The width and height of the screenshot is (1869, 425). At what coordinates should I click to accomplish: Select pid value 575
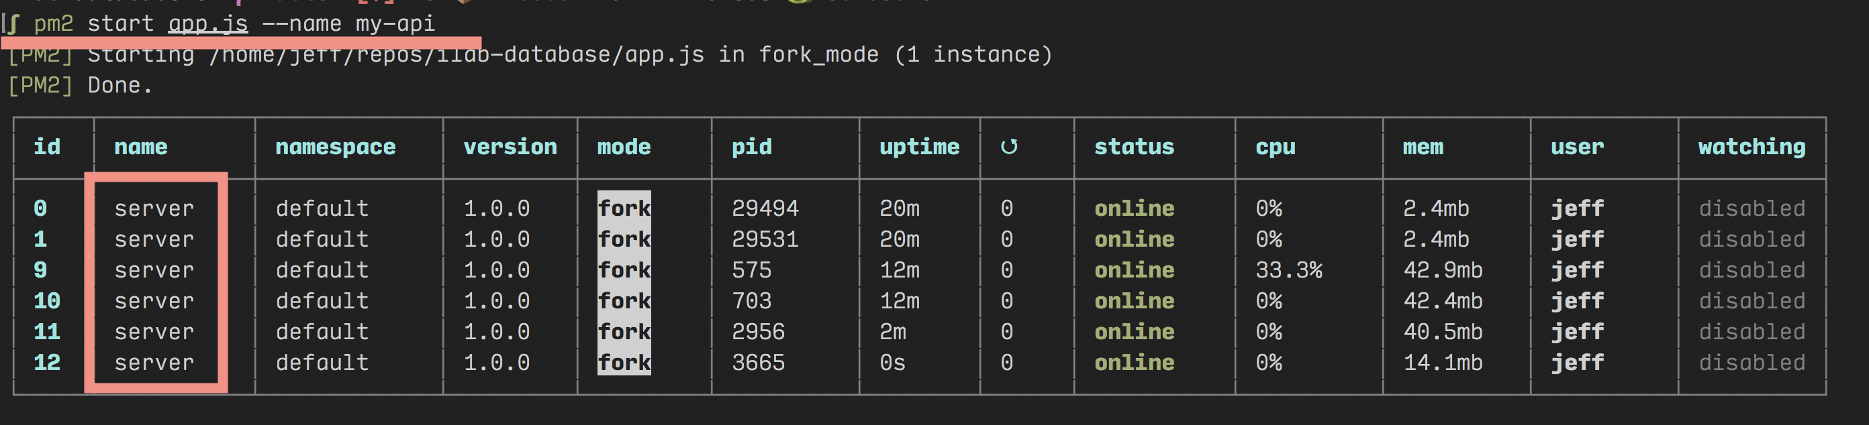(752, 270)
